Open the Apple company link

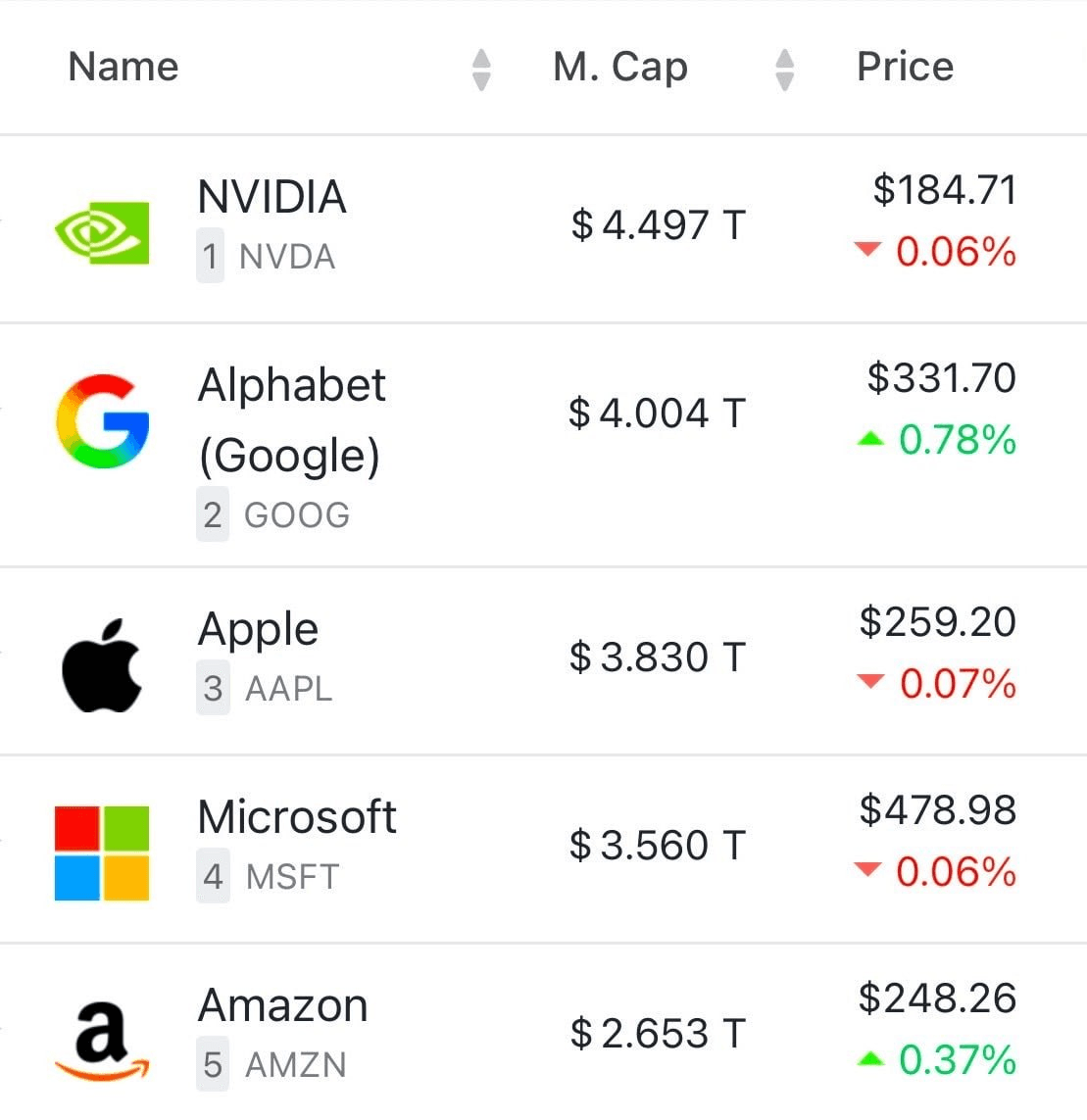pyautogui.click(x=258, y=629)
